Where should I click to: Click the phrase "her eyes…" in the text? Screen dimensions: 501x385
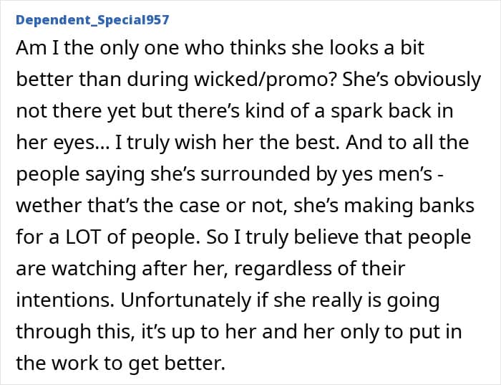(63, 143)
